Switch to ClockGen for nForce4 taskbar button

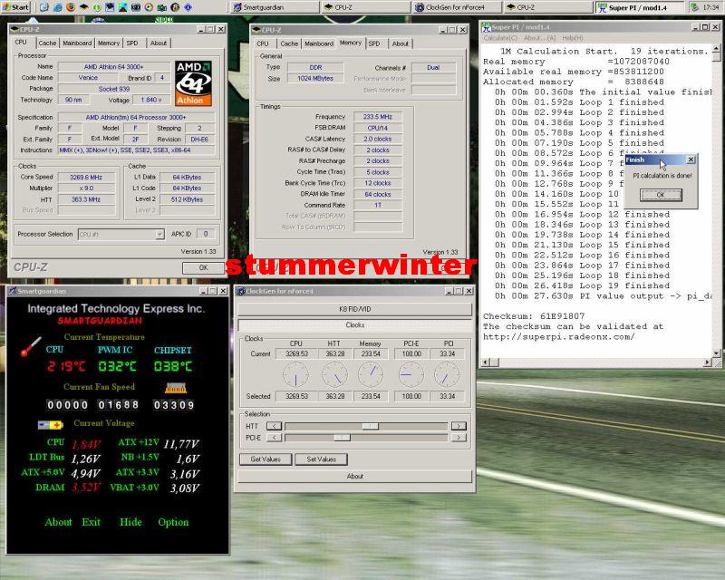pos(458,7)
